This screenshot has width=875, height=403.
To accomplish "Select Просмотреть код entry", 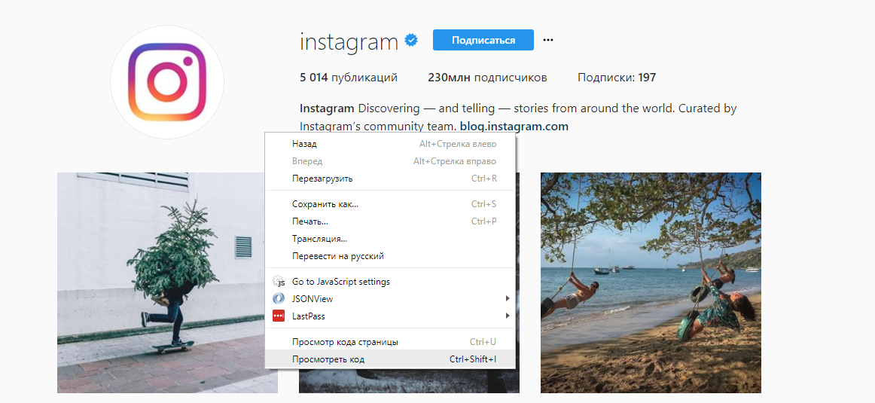I will pos(390,359).
